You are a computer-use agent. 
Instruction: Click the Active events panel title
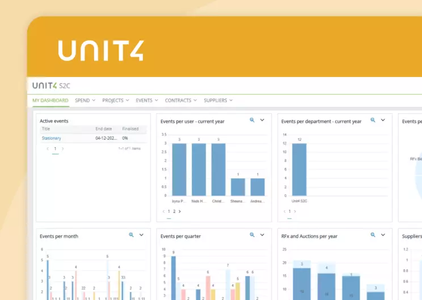(x=54, y=121)
